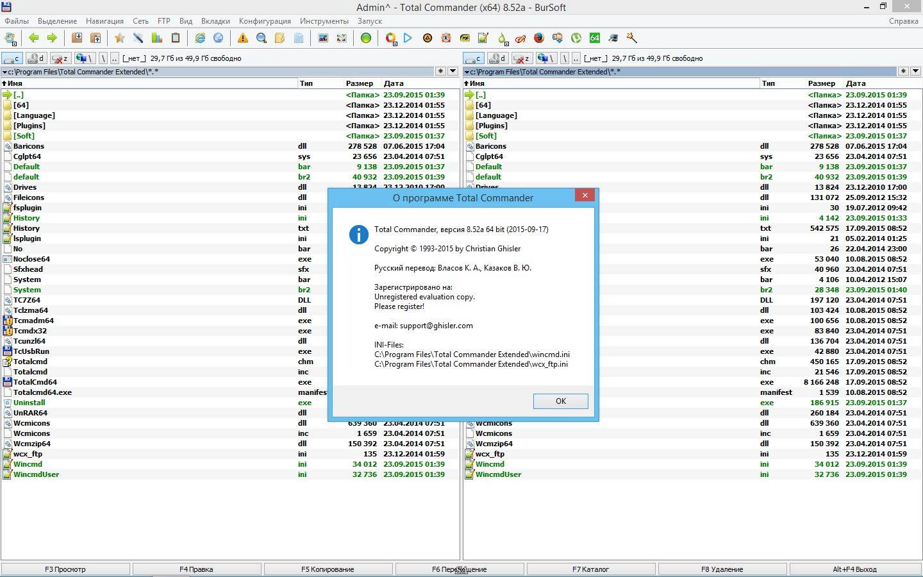Open left panel favorites asterisk button
923x577 pixels.
click(x=441, y=71)
